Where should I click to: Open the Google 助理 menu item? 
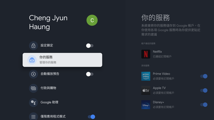pyautogui.click(x=62, y=103)
